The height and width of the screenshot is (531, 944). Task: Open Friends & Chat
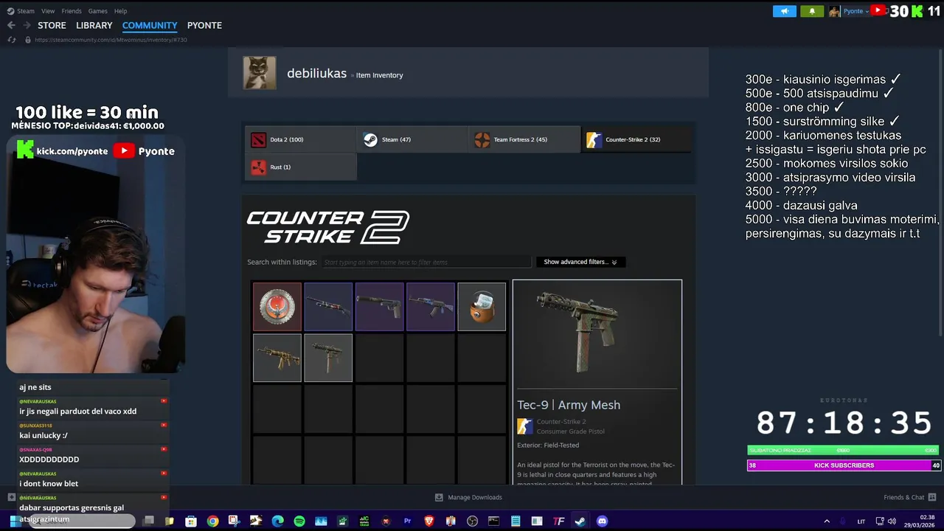910,497
